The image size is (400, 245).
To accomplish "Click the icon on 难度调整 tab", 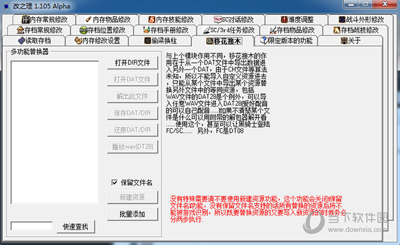I will (284, 19).
